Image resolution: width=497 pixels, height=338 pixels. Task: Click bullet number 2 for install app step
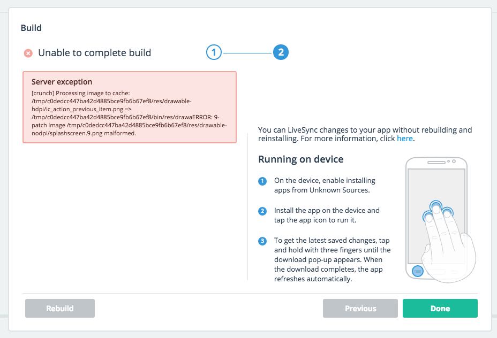coord(262,211)
